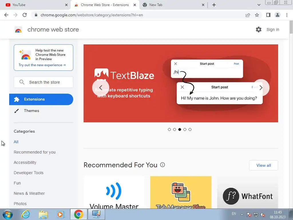The height and width of the screenshot is (220, 293).
Task: Open the Chrome side panel icon
Action: click(268, 15)
